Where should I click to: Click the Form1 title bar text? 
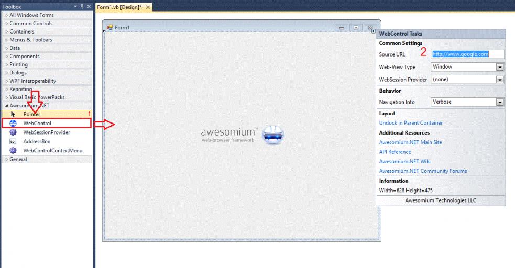click(x=122, y=28)
